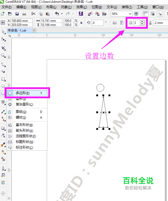Viewport: 168px width, 201px height.
Task: Select the Color Eyedropper tool
Action: point(3,145)
